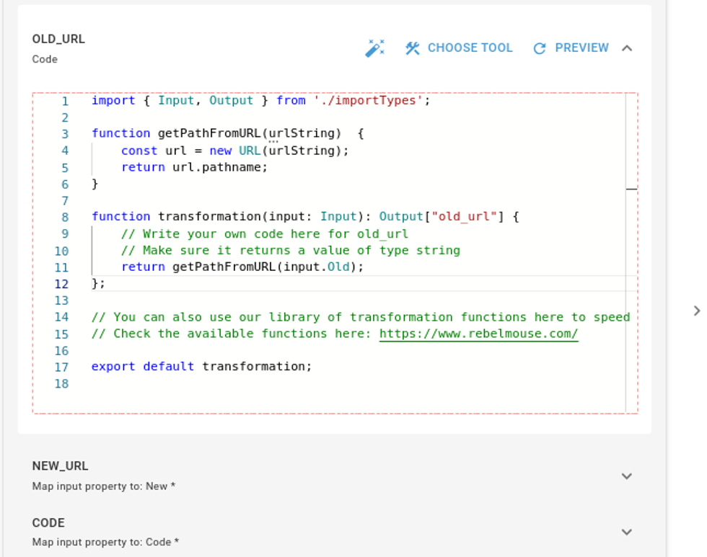Expand the NEW_URL section chevron
707x557 pixels.
[x=627, y=476]
